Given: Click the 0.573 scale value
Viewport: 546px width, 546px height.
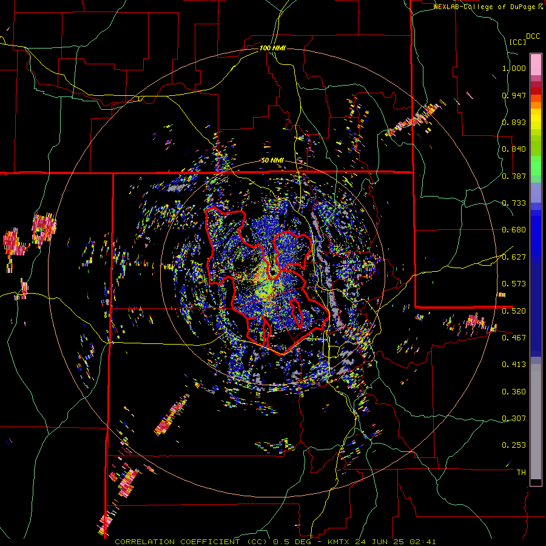Looking at the screenshot, I should tap(514, 284).
